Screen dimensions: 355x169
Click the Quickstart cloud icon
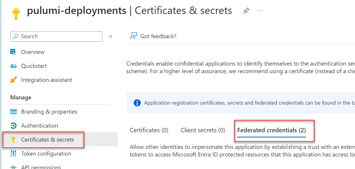point(13,66)
